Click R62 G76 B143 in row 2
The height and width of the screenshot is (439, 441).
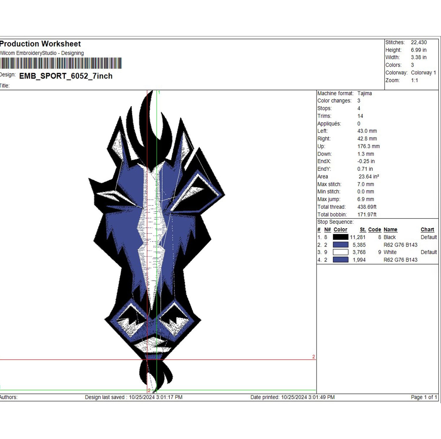click(400, 245)
